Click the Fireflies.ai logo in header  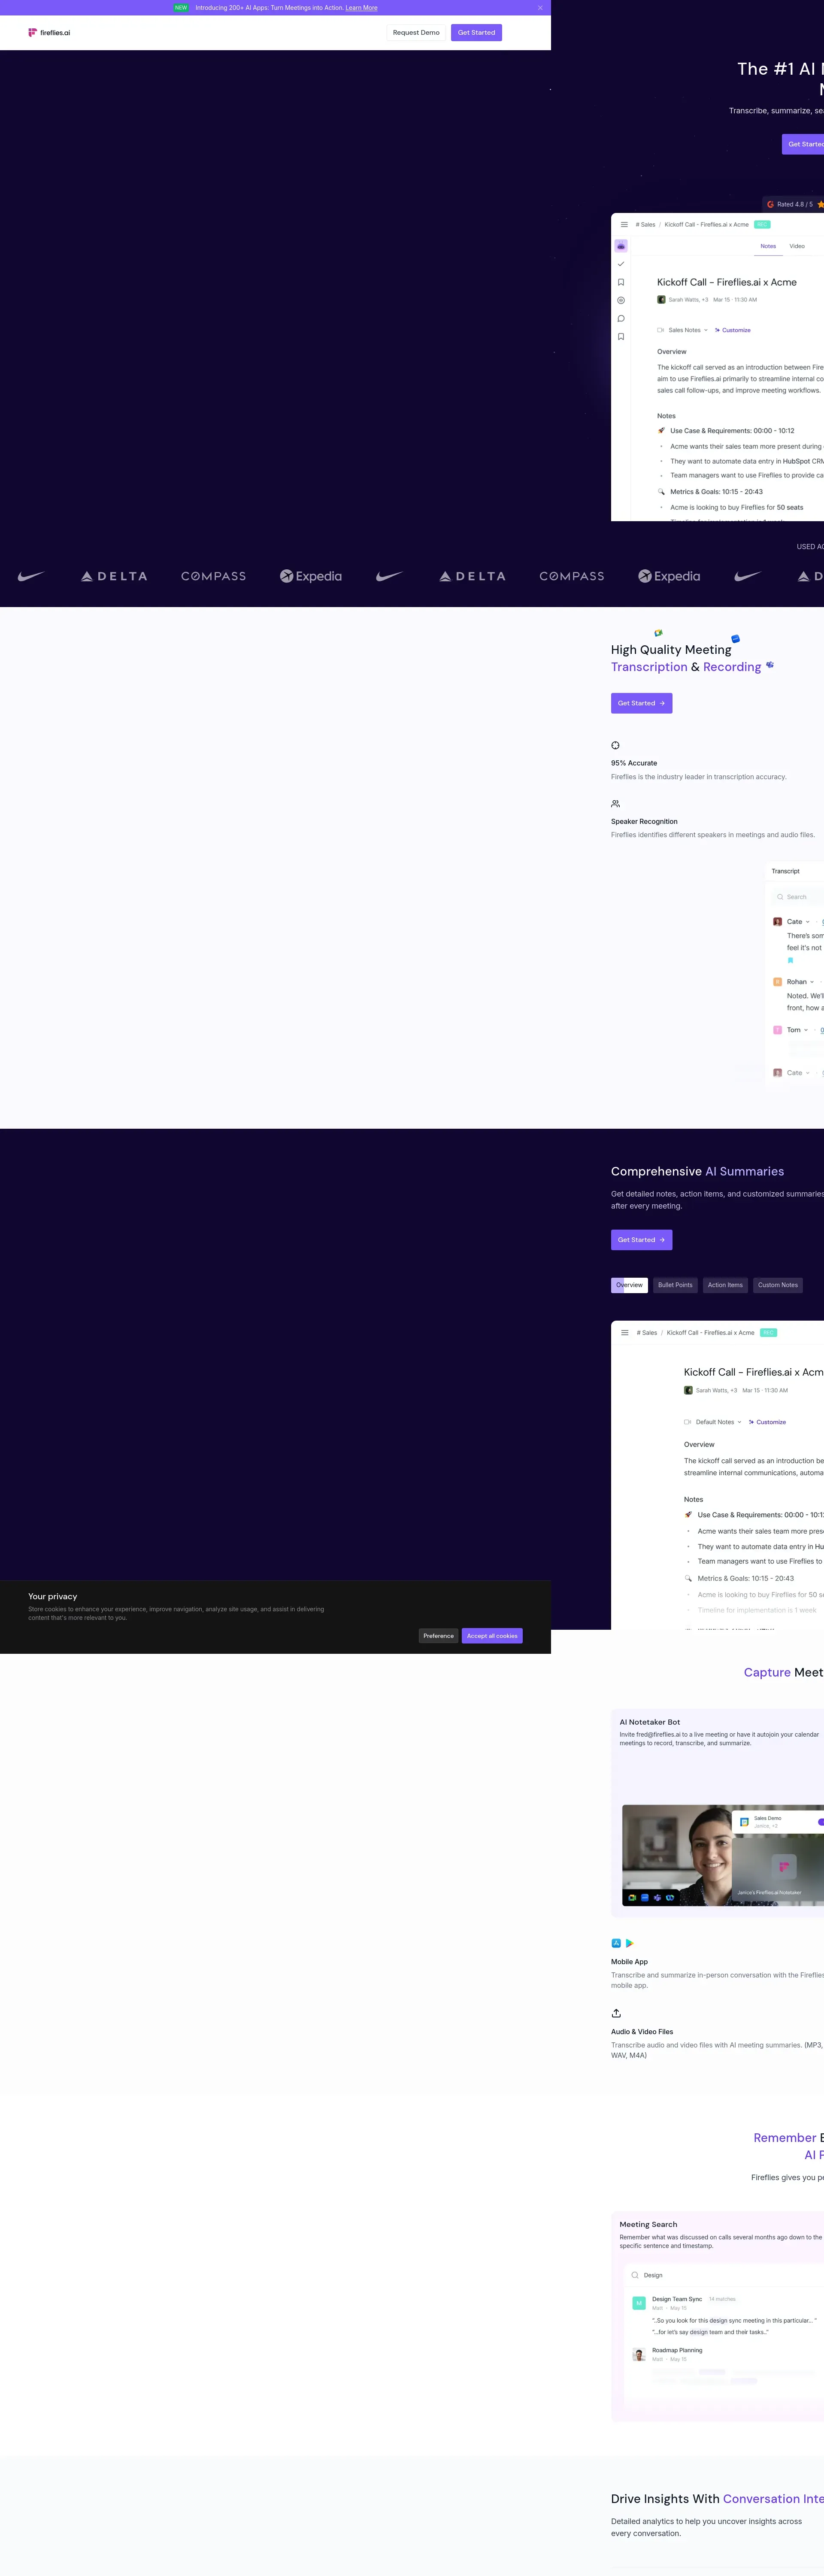[x=49, y=33]
